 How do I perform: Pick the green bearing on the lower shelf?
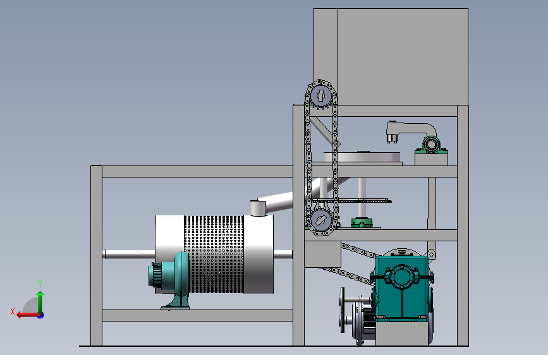(x=362, y=222)
